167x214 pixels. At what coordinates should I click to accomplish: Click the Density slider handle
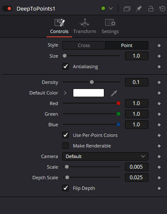(92, 82)
